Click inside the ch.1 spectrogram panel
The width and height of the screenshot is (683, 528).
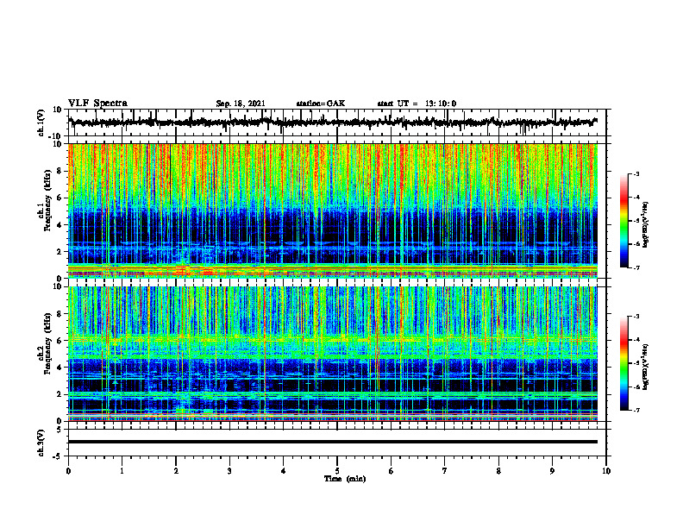coord(332,211)
